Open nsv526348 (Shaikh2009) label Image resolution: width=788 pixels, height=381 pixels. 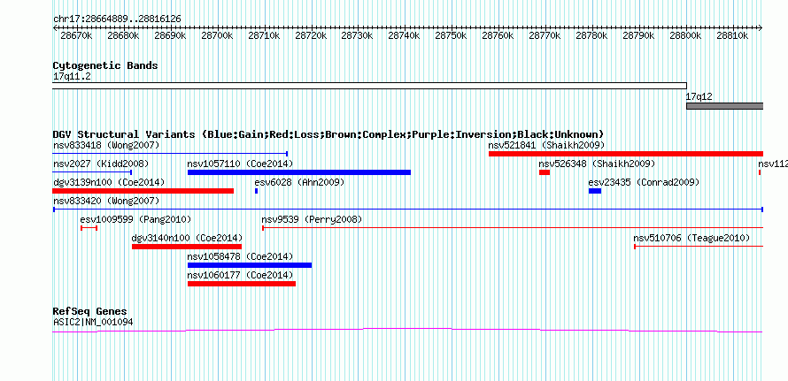pyautogui.click(x=597, y=164)
